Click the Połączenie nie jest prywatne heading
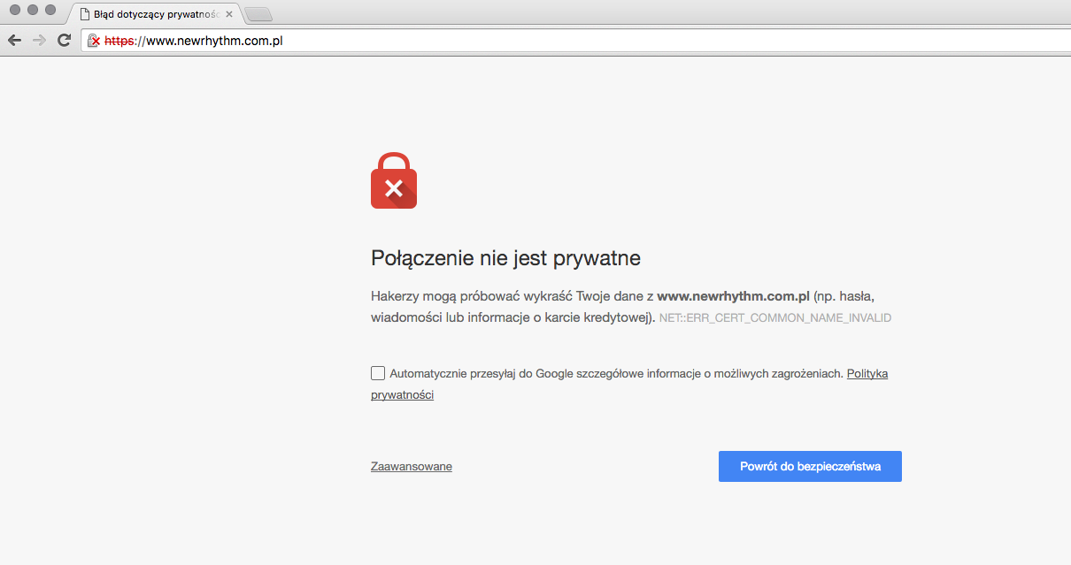1071x565 pixels. click(505, 258)
